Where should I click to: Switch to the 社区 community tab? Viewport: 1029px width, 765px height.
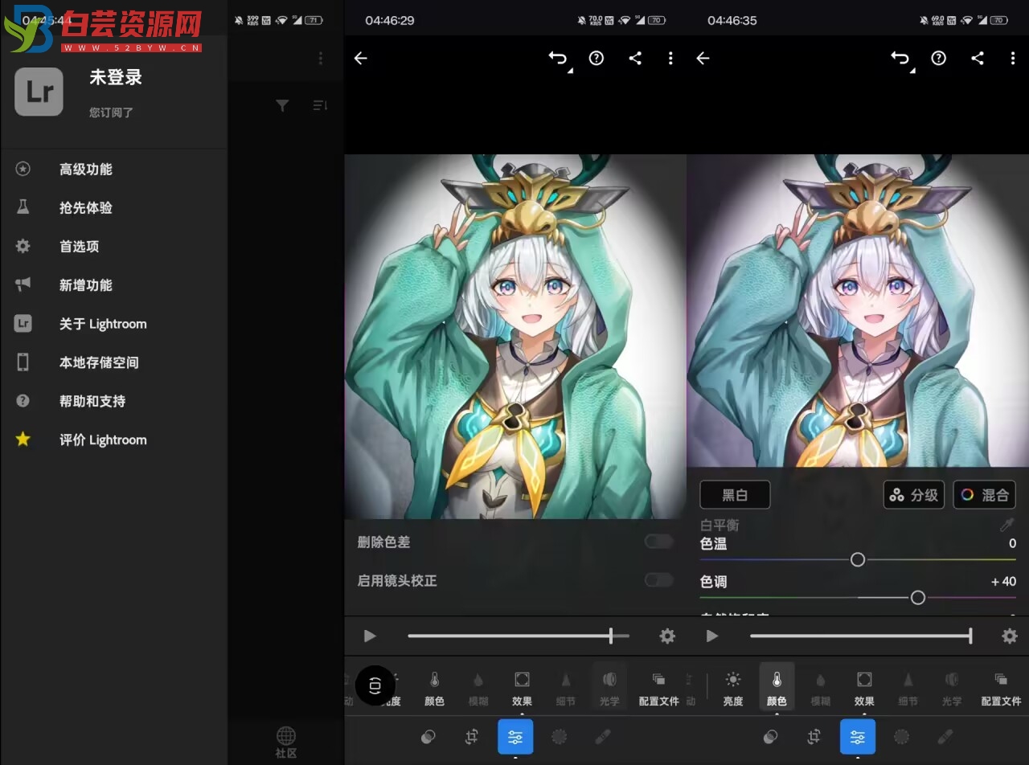[x=286, y=742]
